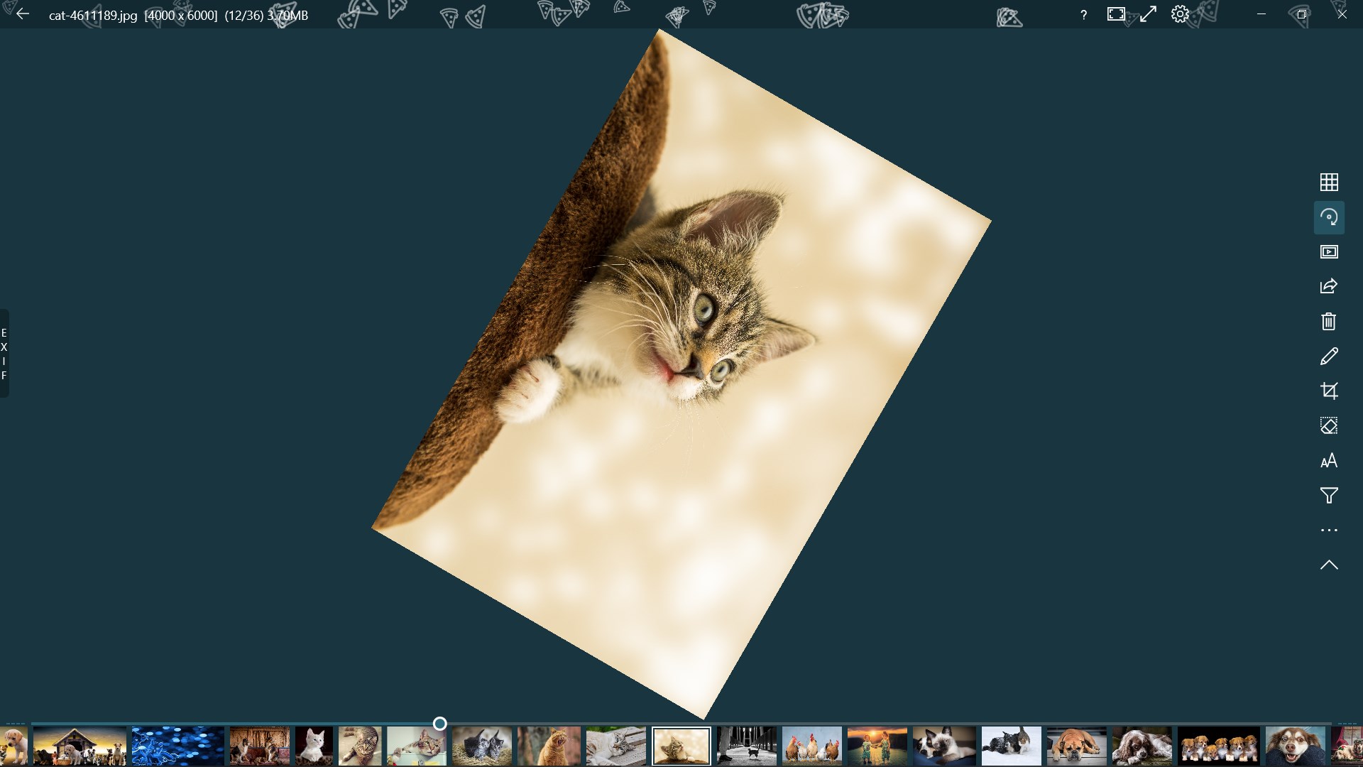1363x767 pixels.
Task: Go back with the back arrow
Action: pyautogui.click(x=23, y=14)
